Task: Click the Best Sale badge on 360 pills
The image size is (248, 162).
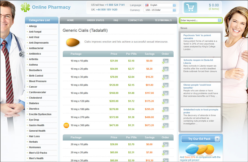Action: tap(66, 125)
